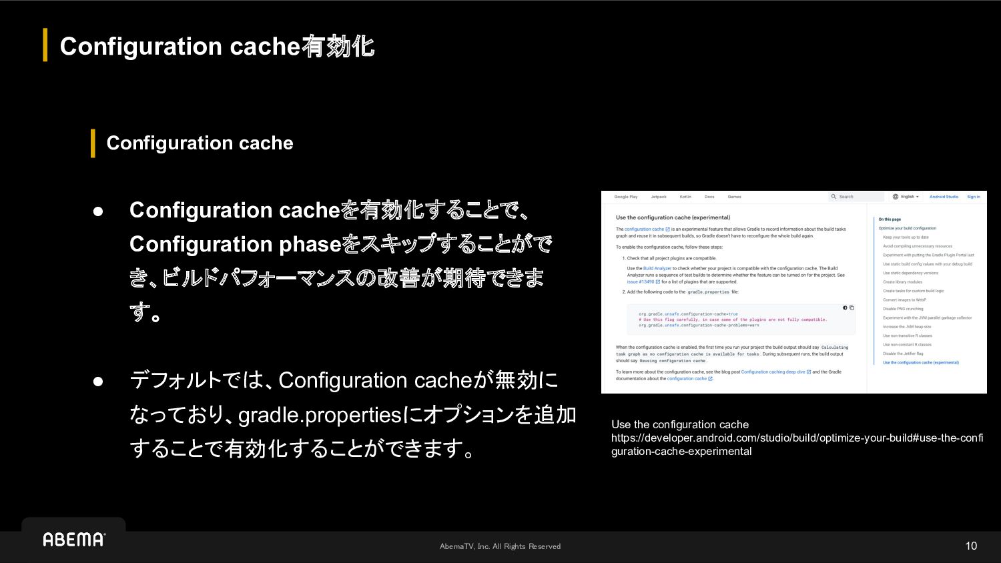Jump to Disable PNG crunching
Screen dimensions: 1001x563
pyautogui.click(x=903, y=309)
